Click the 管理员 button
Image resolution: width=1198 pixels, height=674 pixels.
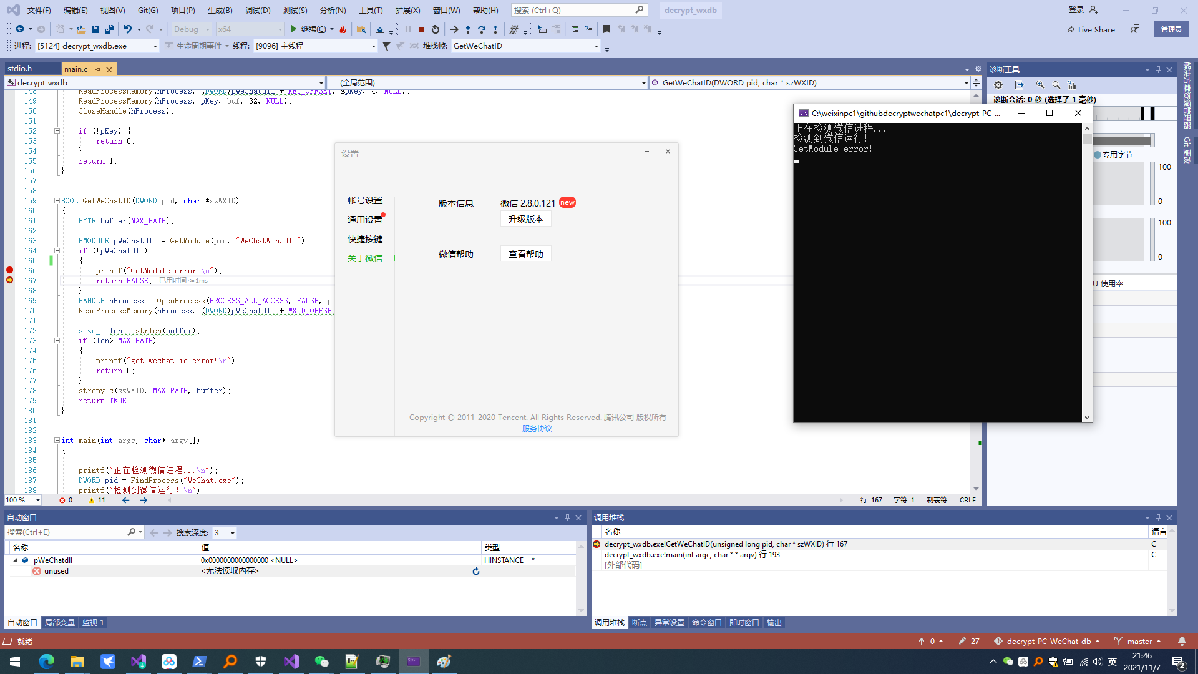[1171, 29]
